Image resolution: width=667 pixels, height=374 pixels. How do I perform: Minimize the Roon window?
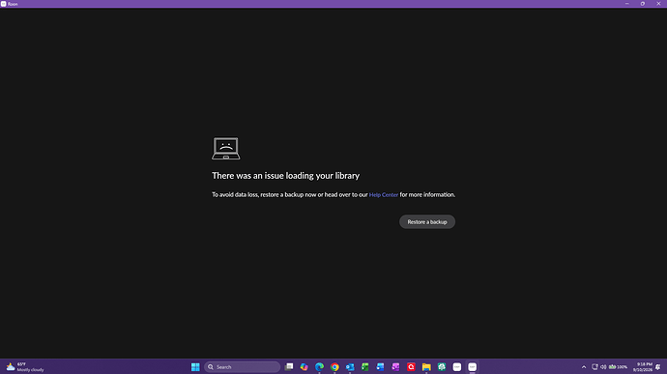pyautogui.click(x=626, y=4)
